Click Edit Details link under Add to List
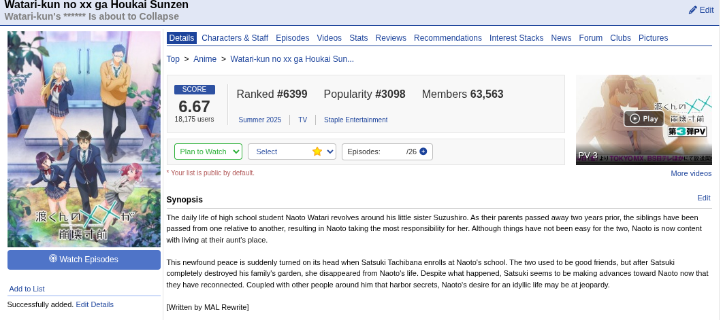 (95, 304)
